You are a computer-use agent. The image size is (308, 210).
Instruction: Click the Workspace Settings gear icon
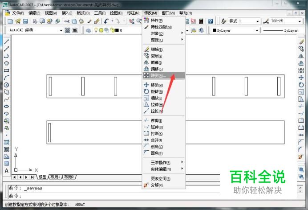pyautogui.click(x=67, y=30)
